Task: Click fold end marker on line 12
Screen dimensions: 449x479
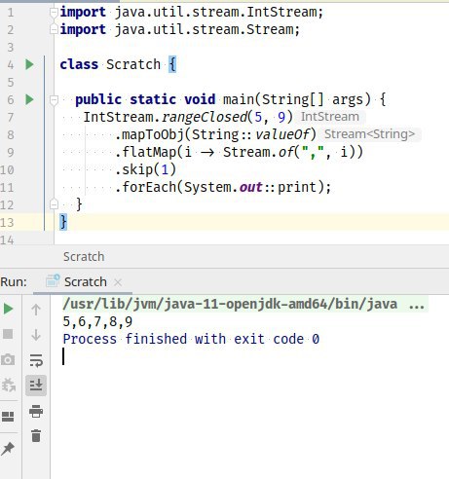Action: (54, 204)
